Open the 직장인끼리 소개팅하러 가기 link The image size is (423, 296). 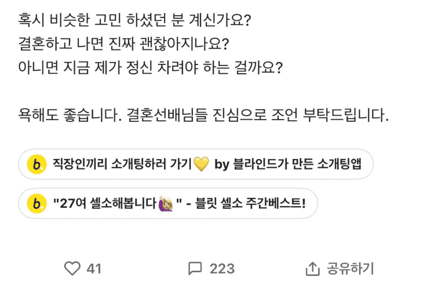click(x=122, y=164)
